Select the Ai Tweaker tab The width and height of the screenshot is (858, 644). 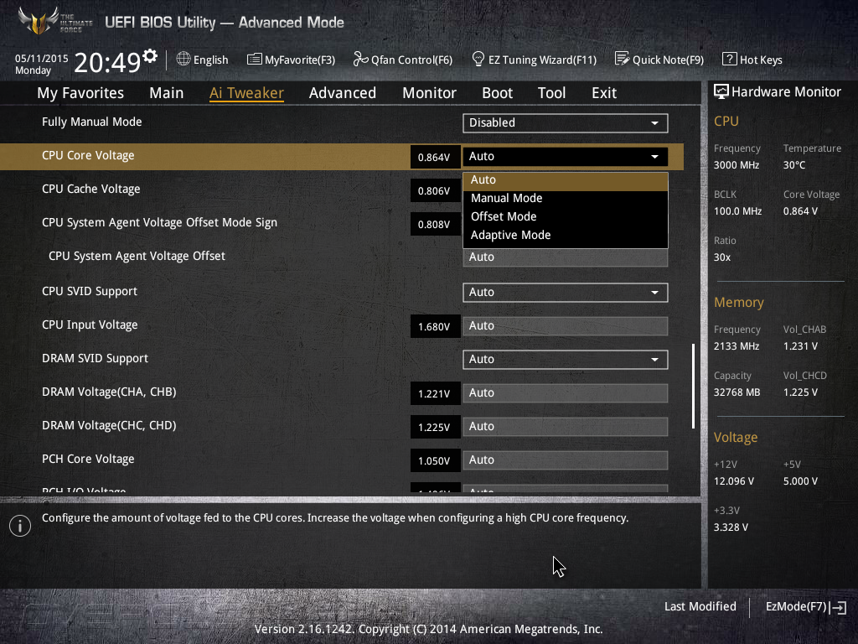coord(246,93)
